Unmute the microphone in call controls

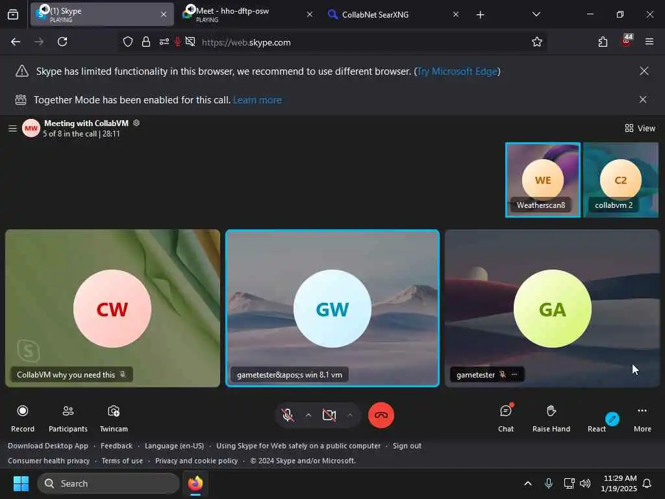[288, 415]
